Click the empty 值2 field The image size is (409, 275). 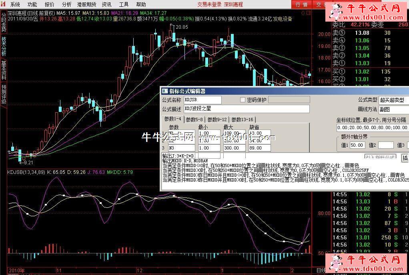point(386,145)
